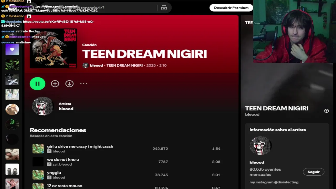Image resolution: width=336 pixels, height=189 pixels.
Task: Open the bleood avatar in artist info card
Action: coord(260,145)
